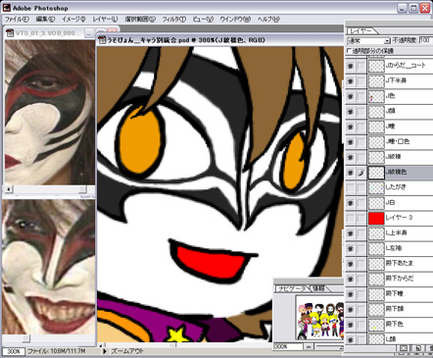Click the ファイル: 10.8M/11.7M status text
The width and height of the screenshot is (433, 358).
click(x=56, y=351)
